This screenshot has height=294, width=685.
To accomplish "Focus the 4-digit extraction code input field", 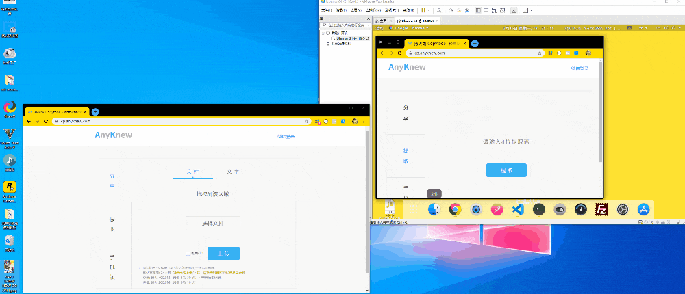I will [506, 142].
